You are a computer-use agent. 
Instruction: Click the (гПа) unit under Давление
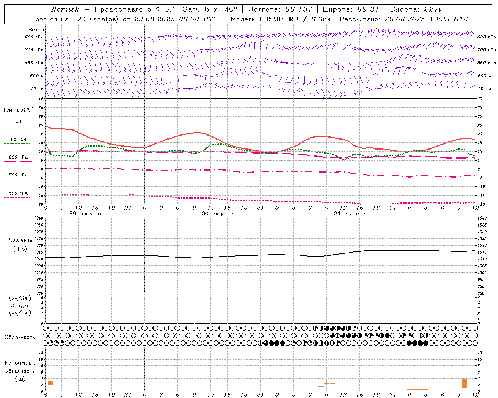[20, 249]
